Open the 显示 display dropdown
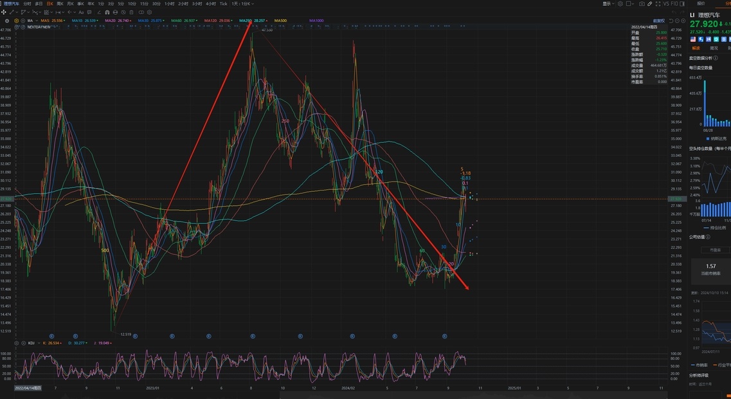731x399 pixels. coord(608,4)
